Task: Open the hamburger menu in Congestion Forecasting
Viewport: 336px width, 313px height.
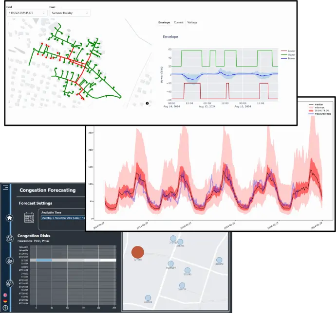Action: click(x=5, y=187)
